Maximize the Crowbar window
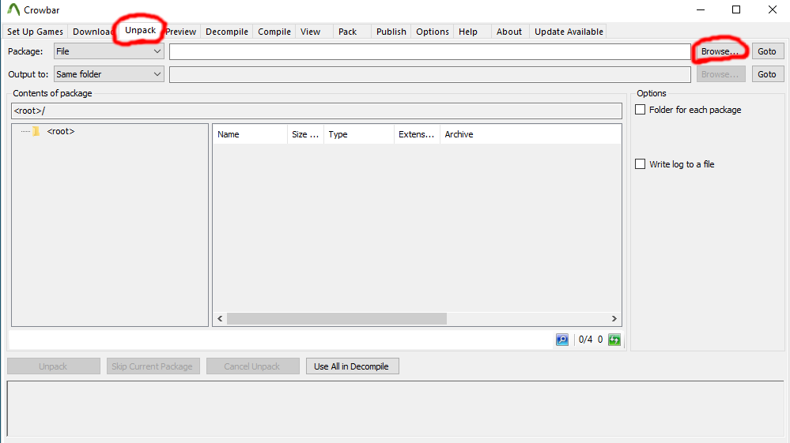Screen dimensions: 790x443 pos(736,10)
